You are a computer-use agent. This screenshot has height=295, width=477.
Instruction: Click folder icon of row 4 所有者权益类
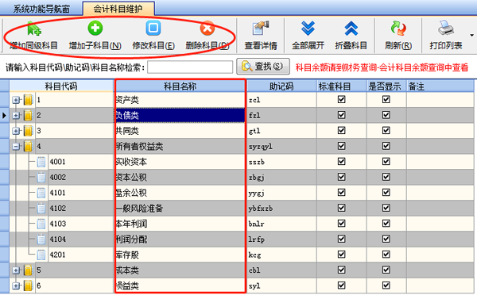(28, 146)
